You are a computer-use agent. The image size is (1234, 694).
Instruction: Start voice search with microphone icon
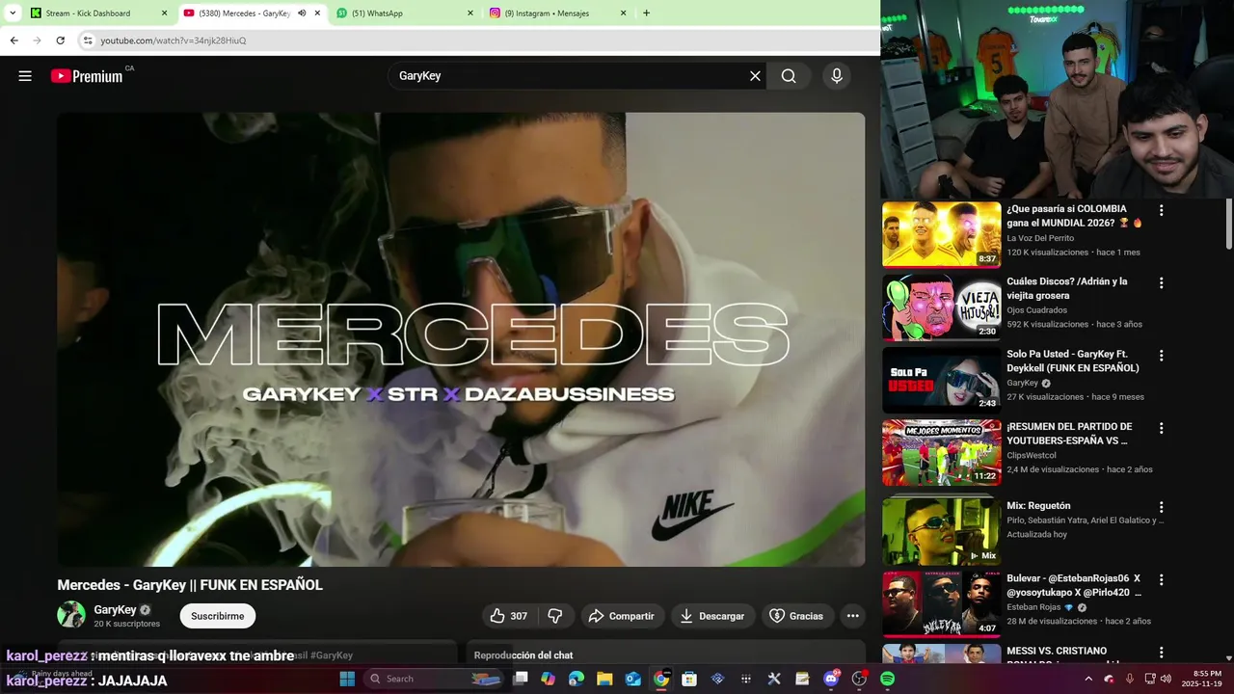[x=837, y=76]
